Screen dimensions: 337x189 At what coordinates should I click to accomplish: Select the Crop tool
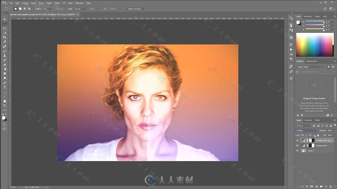point(5,37)
